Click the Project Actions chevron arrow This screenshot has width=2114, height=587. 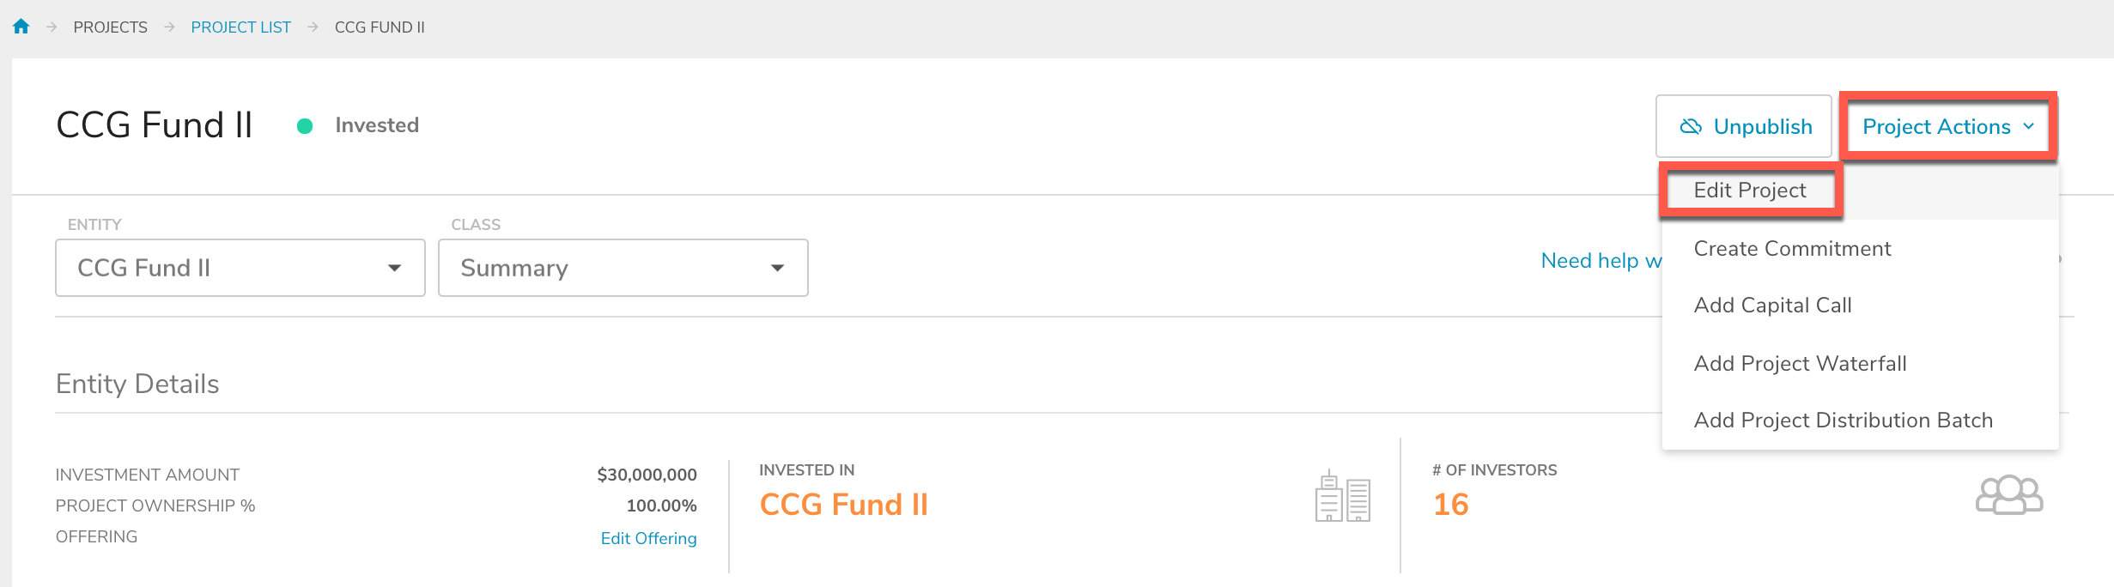click(2029, 126)
